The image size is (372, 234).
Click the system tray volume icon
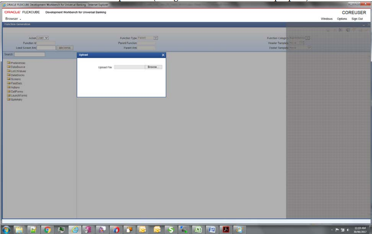coord(348,230)
